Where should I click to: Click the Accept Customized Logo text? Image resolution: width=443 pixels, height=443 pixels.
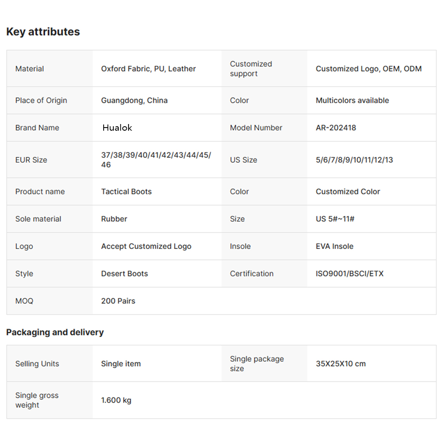point(146,246)
